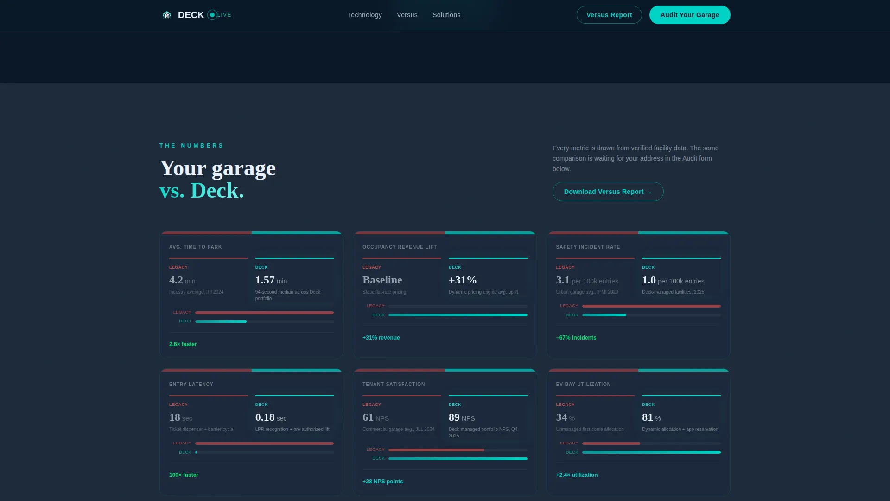This screenshot has height=501, width=890.
Task: Click the Deck bar in Occupancy Revenue Lift
Action: click(458, 315)
